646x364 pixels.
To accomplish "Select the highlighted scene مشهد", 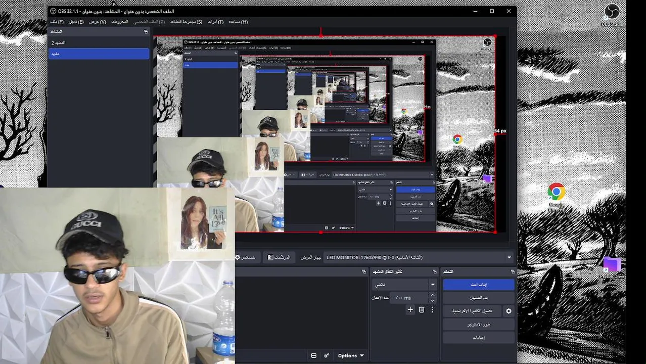I will pyautogui.click(x=99, y=53).
